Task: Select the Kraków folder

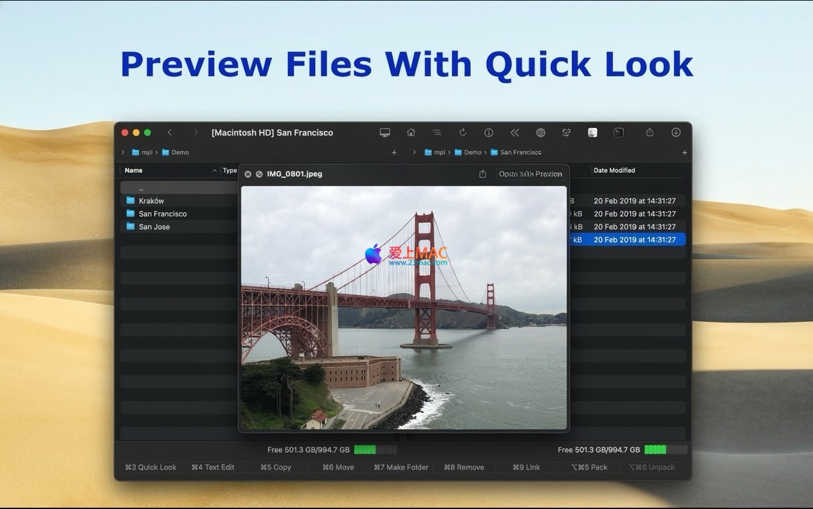Action: click(151, 201)
